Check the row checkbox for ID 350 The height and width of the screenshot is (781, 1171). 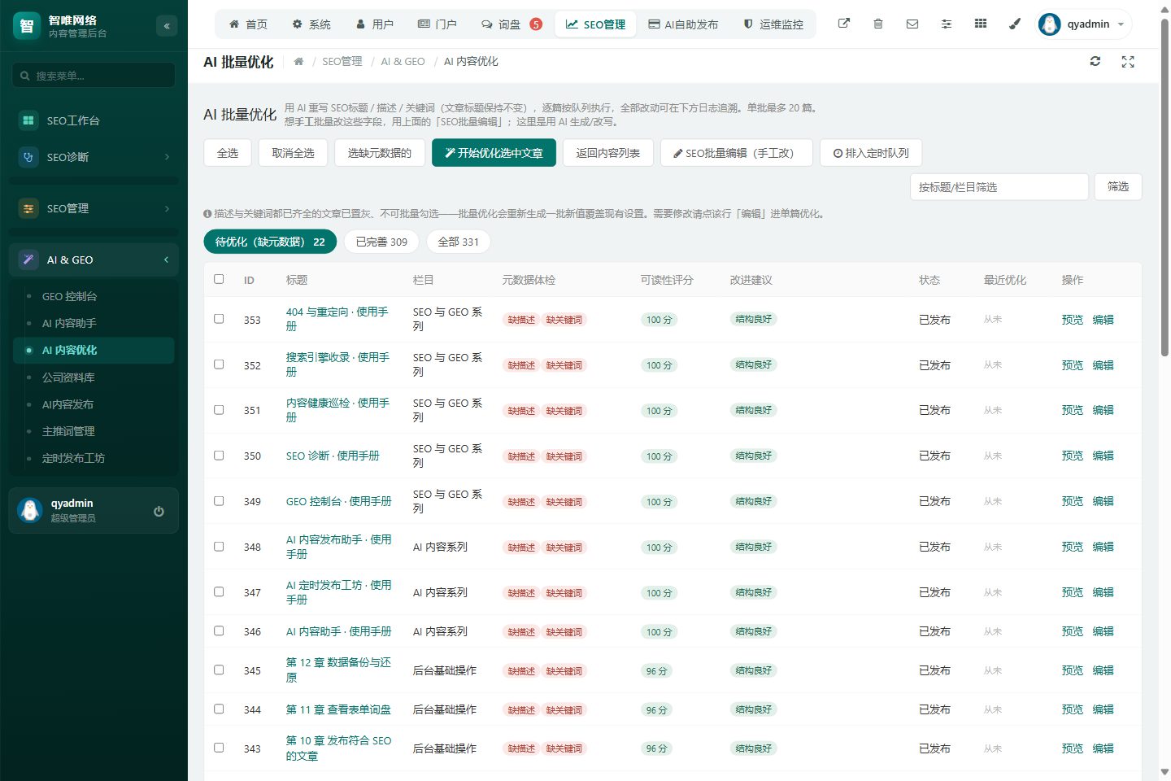click(x=219, y=456)
